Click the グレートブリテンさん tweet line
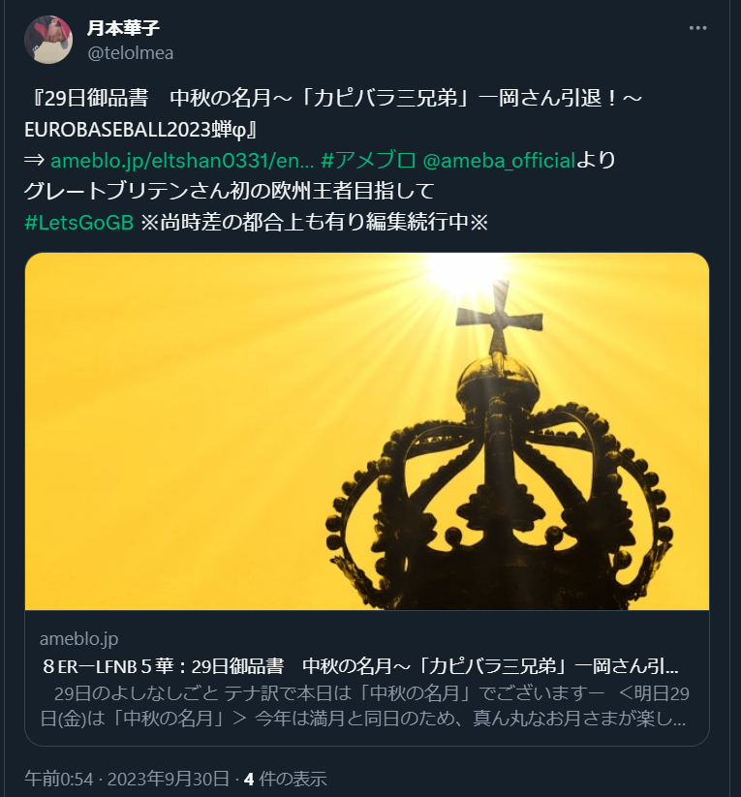Screen dimensions: 741x797 [229, 192]
